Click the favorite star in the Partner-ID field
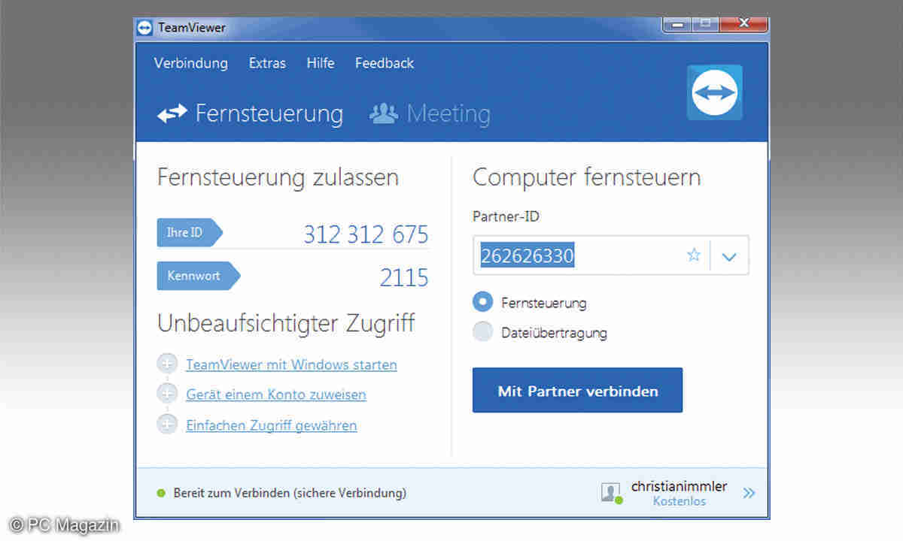The width and height of the screenshot is (903, 541). pos(693,255)
